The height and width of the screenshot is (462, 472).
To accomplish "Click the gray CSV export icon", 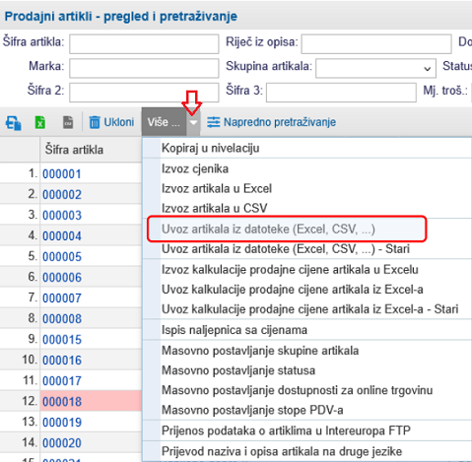I will click(68, 122).
